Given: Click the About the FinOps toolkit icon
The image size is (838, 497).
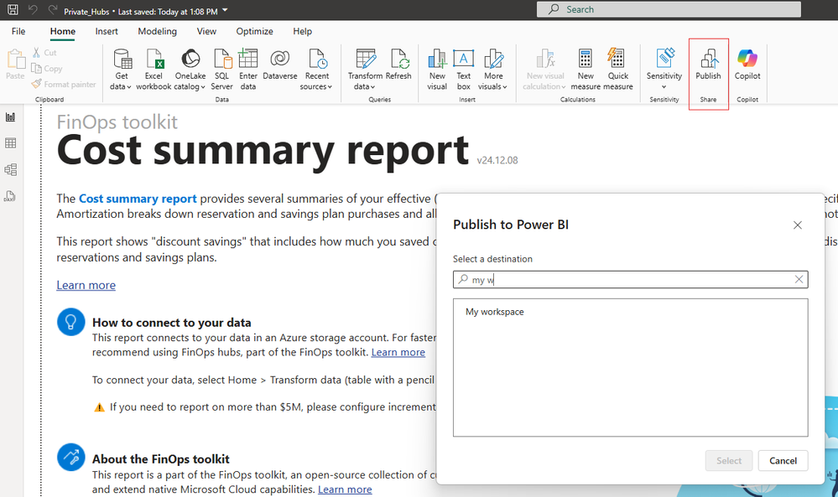Looking at the screenshot, I should (x=71, y=457).
